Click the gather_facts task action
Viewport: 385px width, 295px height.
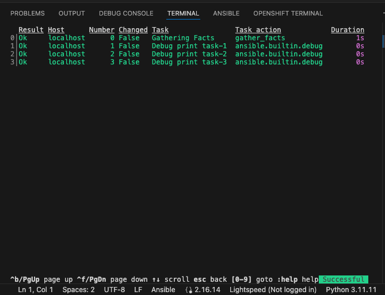pos(260,38)
